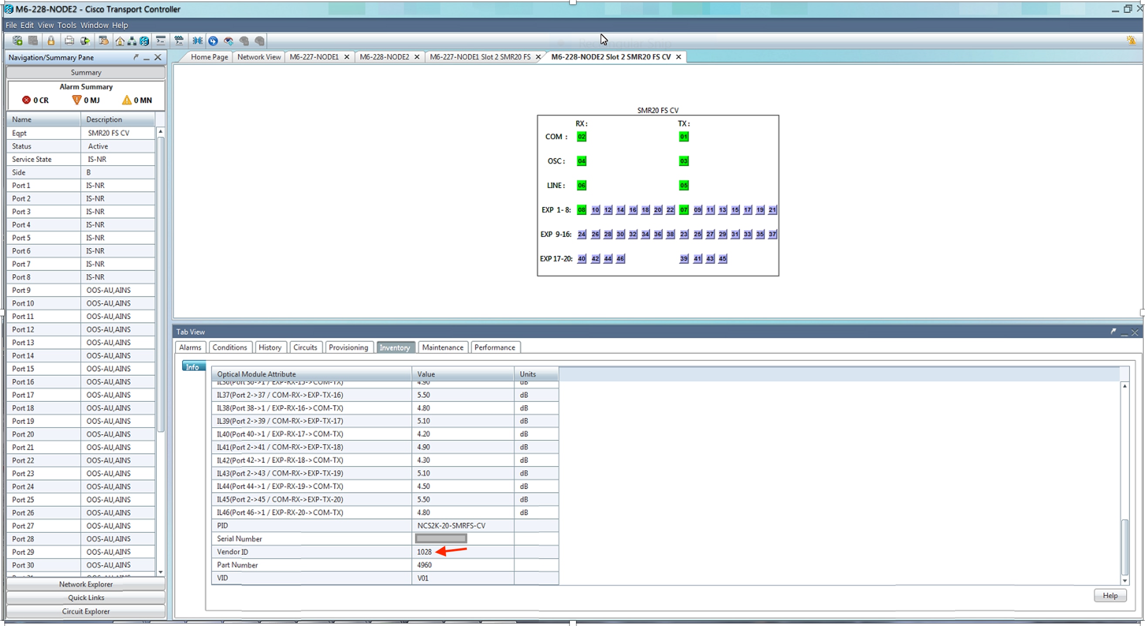
Task: Go to Home view via house icon
Action: (119, 41)
